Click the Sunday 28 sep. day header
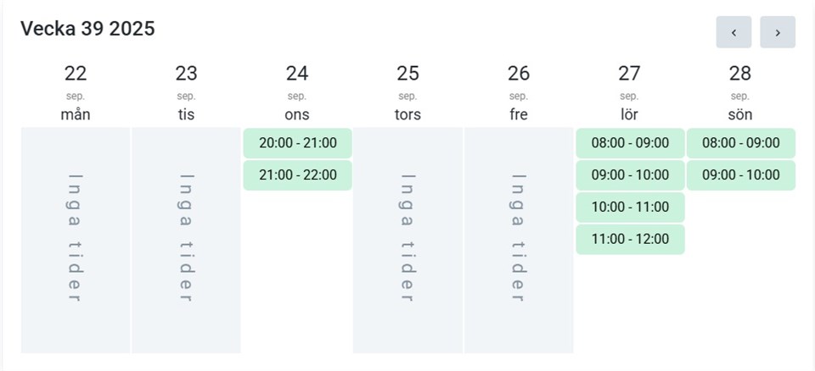 (740, 92)
